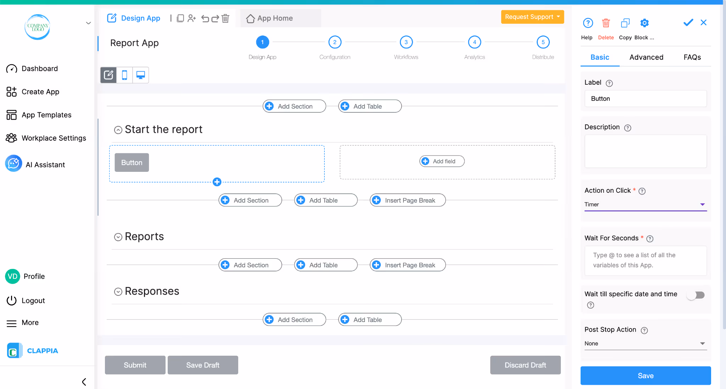The height and width of the screenshot is (389, 726).
Task: Expand the Reports section chevron
Action: 118,237
